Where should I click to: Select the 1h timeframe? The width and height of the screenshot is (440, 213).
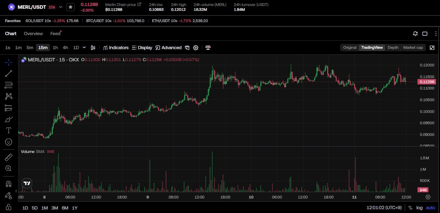coord(55,48)
